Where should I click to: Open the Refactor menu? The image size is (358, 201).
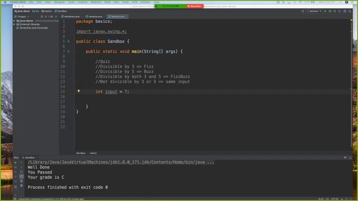coord(96,2)
